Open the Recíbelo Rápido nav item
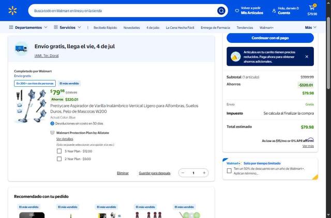This screenshot has height=218, width=331. click(x=105, y=27)
